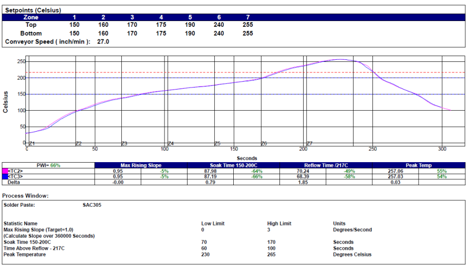Image resolution: width=467 pixels, height=266 pixels.
Task: Click the zone 7 column header
Action: click(248, 17)
